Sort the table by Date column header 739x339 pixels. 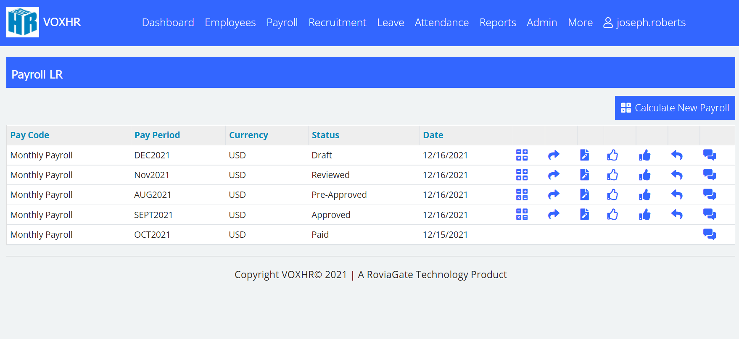pyautogui.click(x=433, y=135)
